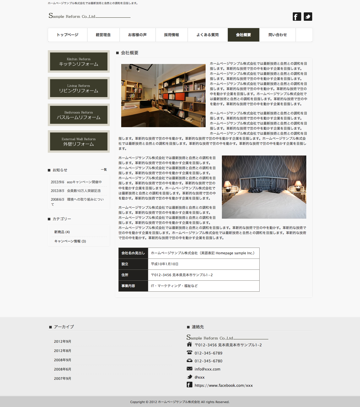The image size is (360, 407).
Task: Open the トップページ navigation tab
Action: [67, 35]
